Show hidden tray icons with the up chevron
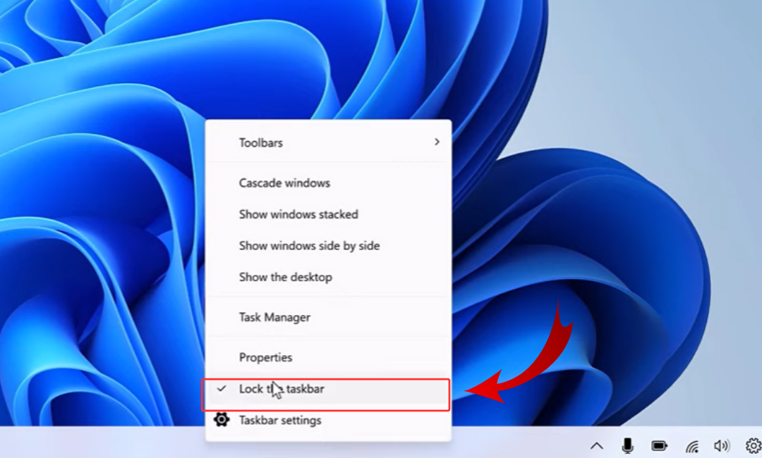Image resolution: width=762 pixels, height=458 pixels. pos(596,445)
